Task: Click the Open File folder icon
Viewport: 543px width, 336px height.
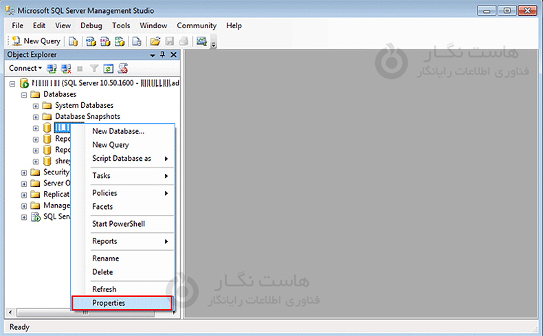Action: click(x=155, y=41)
